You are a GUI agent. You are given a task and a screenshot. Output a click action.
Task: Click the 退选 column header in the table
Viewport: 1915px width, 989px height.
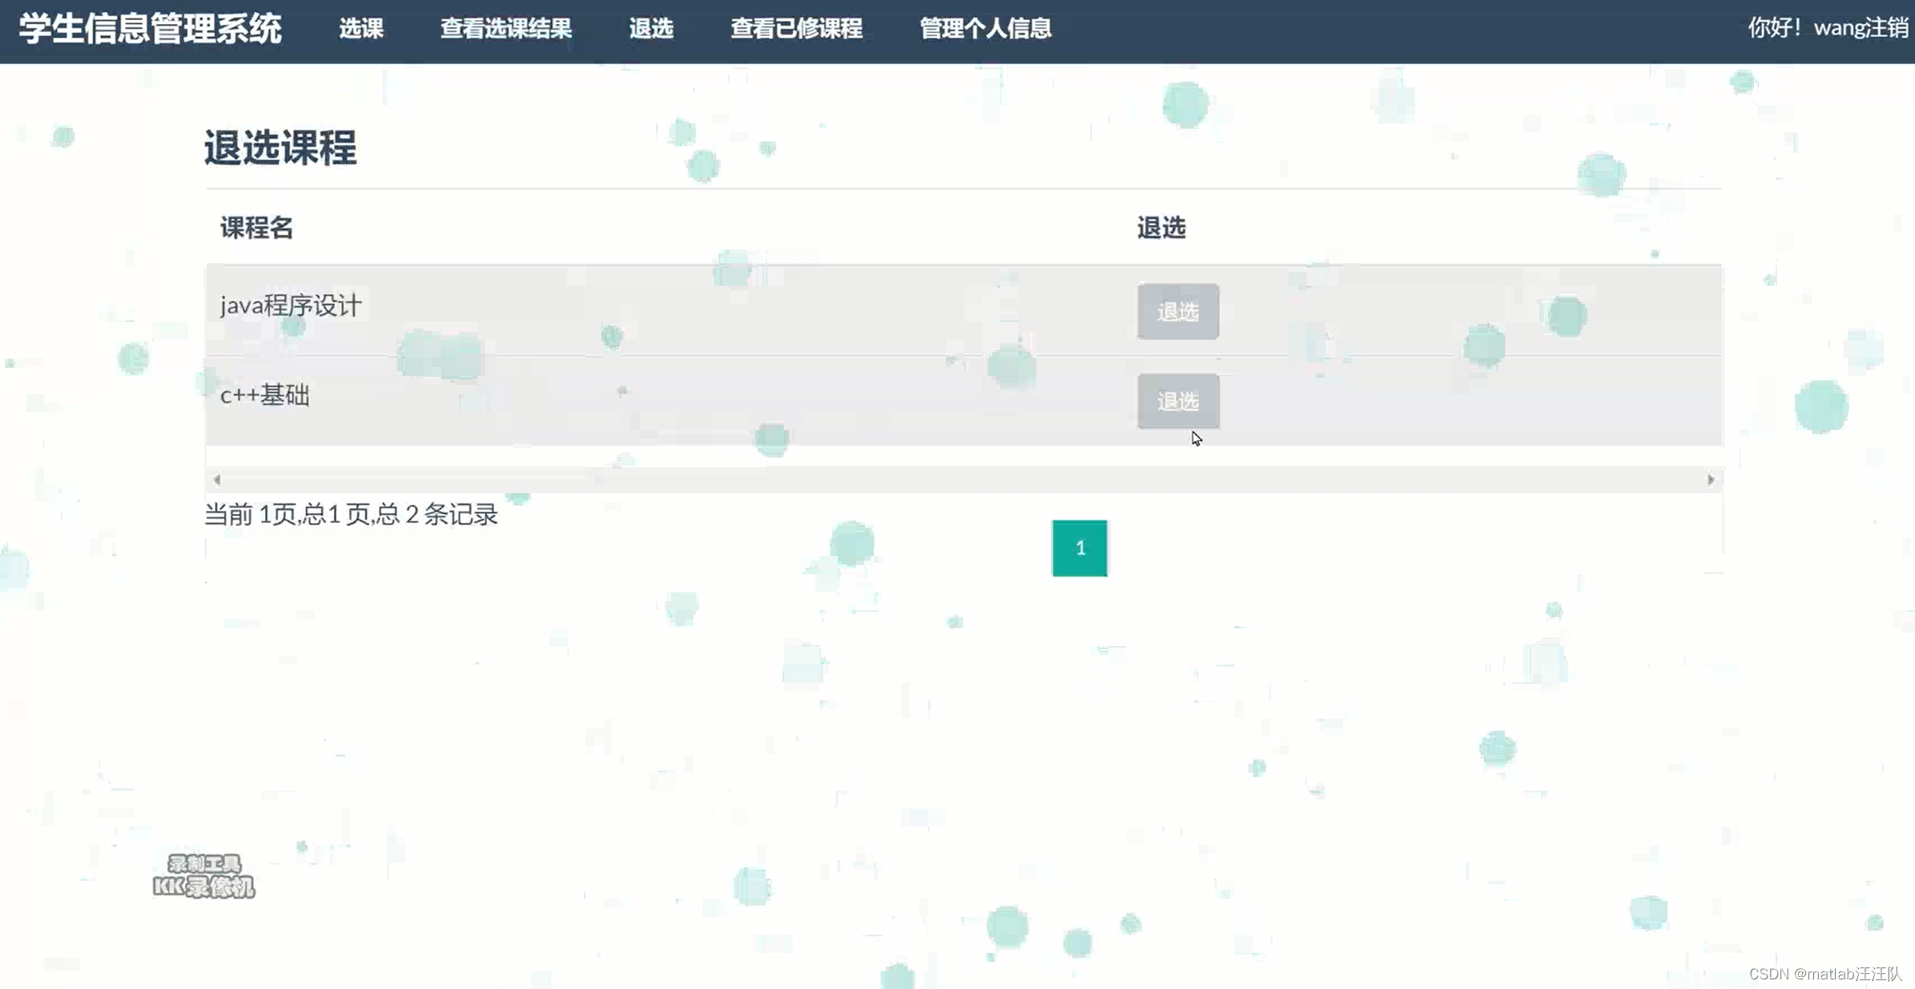(1161, 228)
